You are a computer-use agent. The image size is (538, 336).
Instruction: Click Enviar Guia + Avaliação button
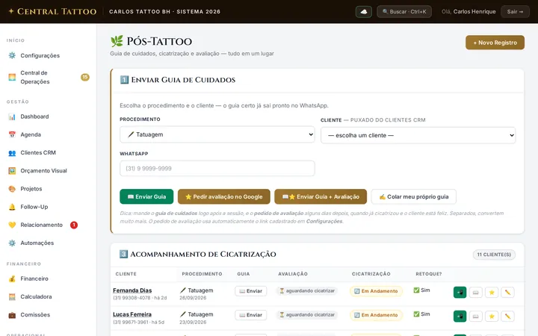pyautogui.click(x=321, y=197)
